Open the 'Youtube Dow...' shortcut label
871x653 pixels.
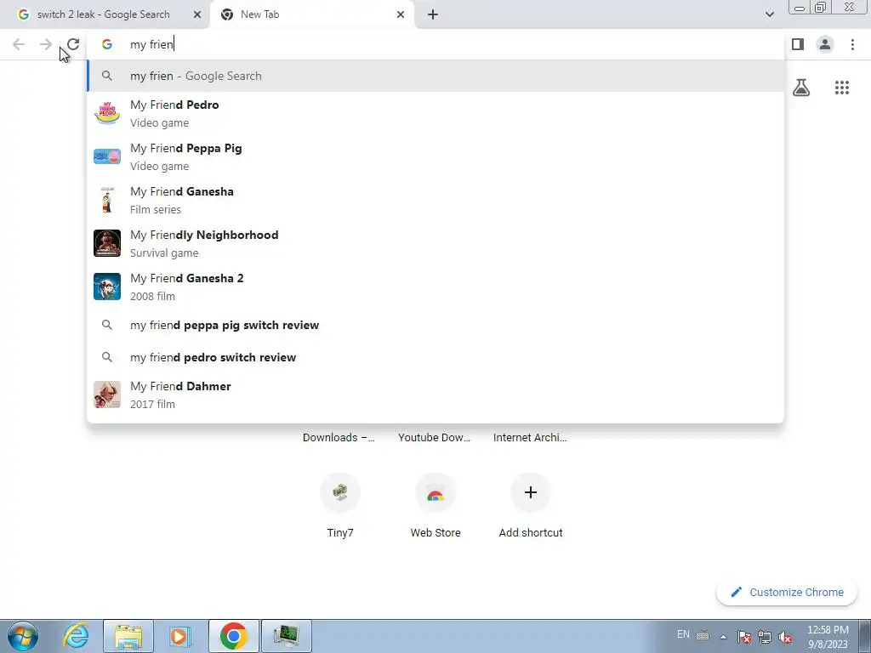coord(434,438)
